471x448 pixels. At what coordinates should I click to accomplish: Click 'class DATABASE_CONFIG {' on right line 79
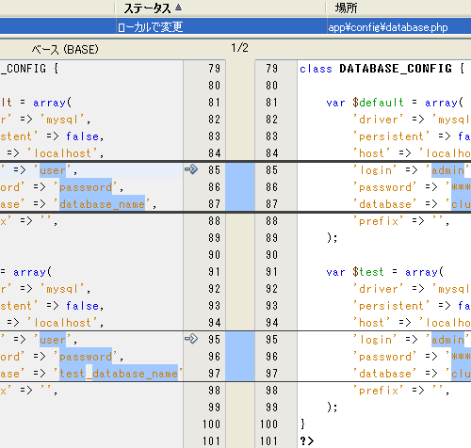click(382, 69)
